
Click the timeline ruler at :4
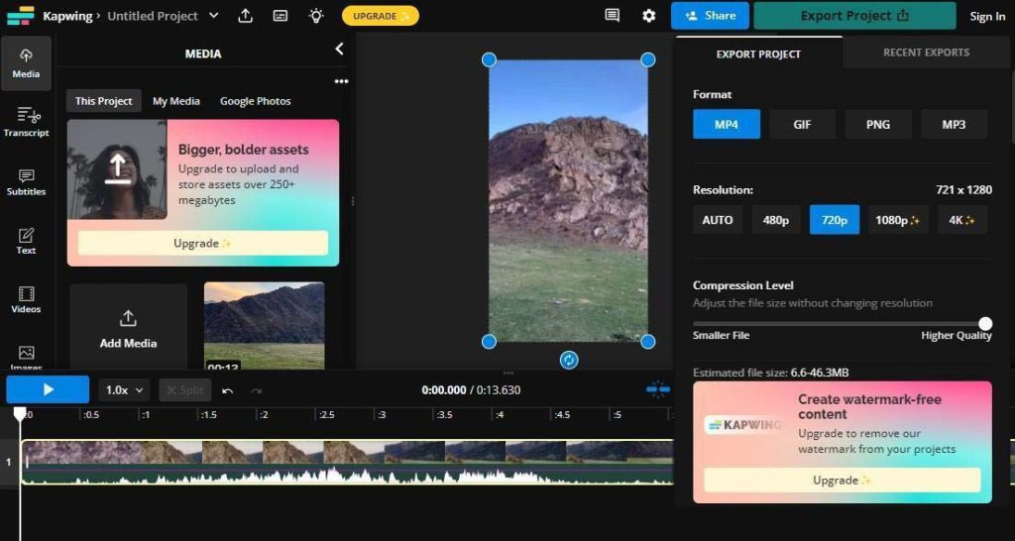point(500,415)
